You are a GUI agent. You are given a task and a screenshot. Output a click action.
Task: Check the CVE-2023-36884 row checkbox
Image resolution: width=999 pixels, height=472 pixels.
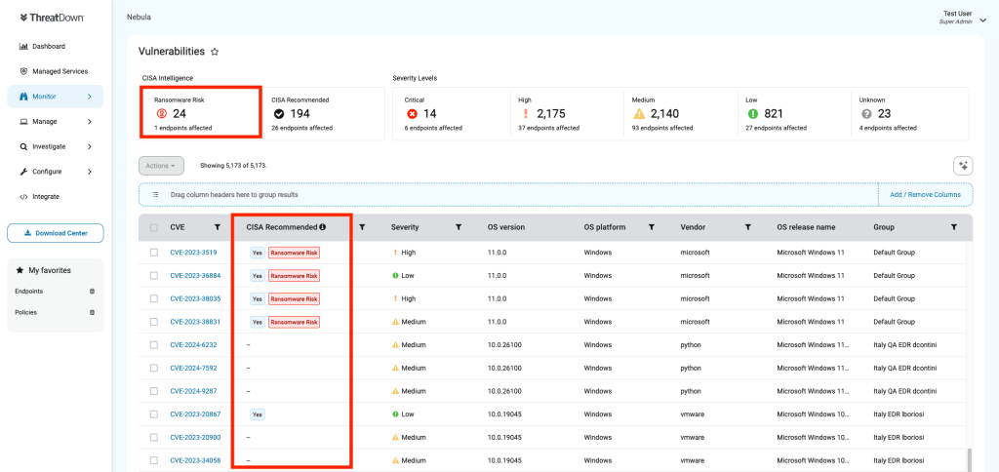click(x=153, y=276)
